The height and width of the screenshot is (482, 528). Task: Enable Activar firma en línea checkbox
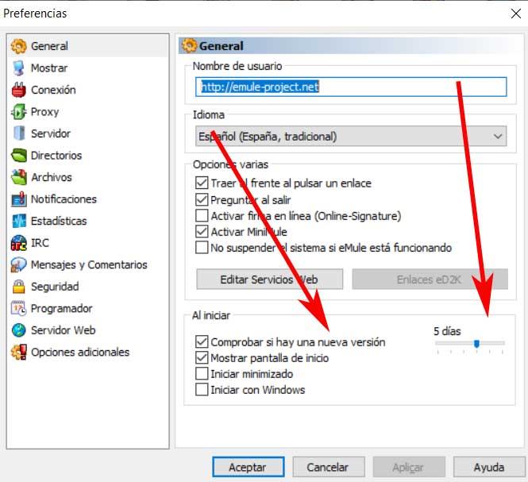202,215
